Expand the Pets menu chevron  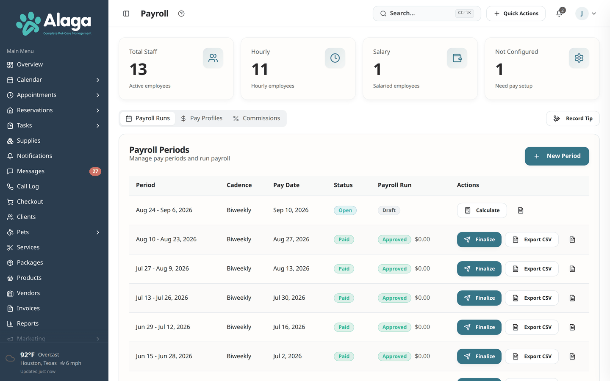[x=98, y=232]
